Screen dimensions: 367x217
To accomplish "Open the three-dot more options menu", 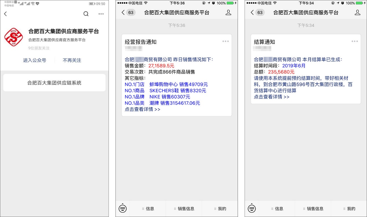I will 101,14.
